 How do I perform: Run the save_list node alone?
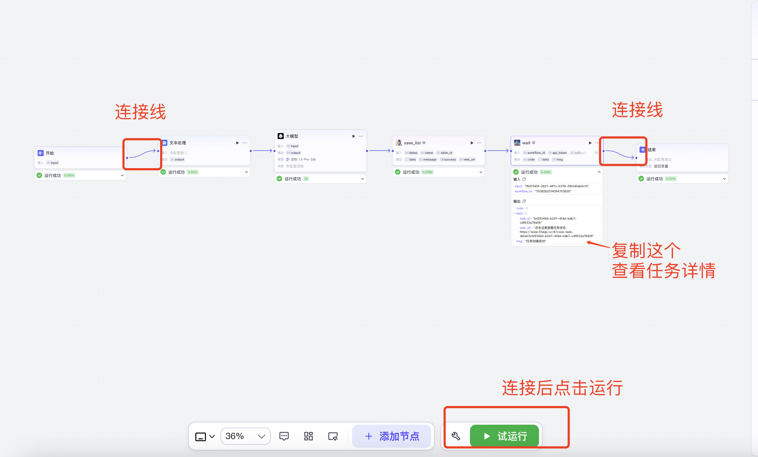472,143
